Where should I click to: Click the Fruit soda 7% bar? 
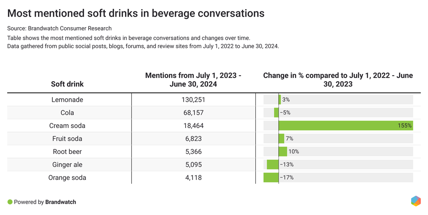click(x=282, y=138)
